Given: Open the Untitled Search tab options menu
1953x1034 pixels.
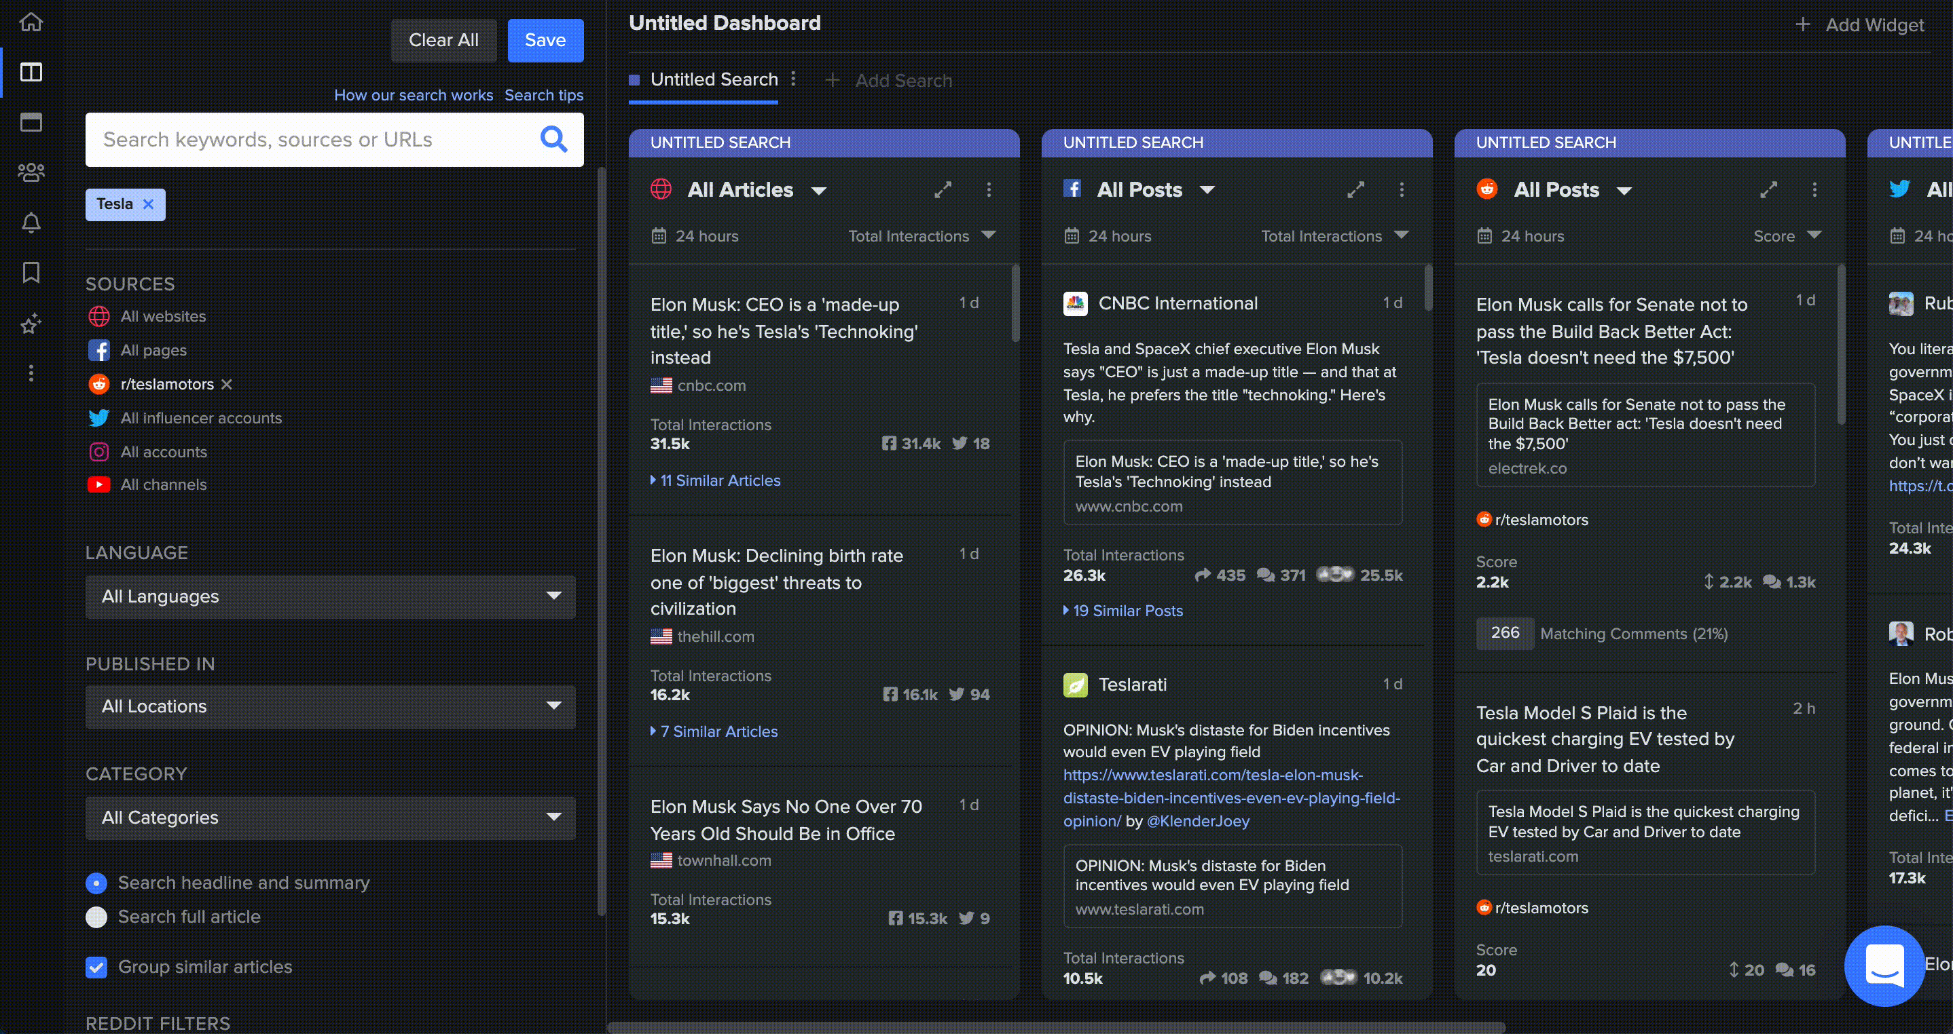Looking at the screenshot, I should 794,79.
